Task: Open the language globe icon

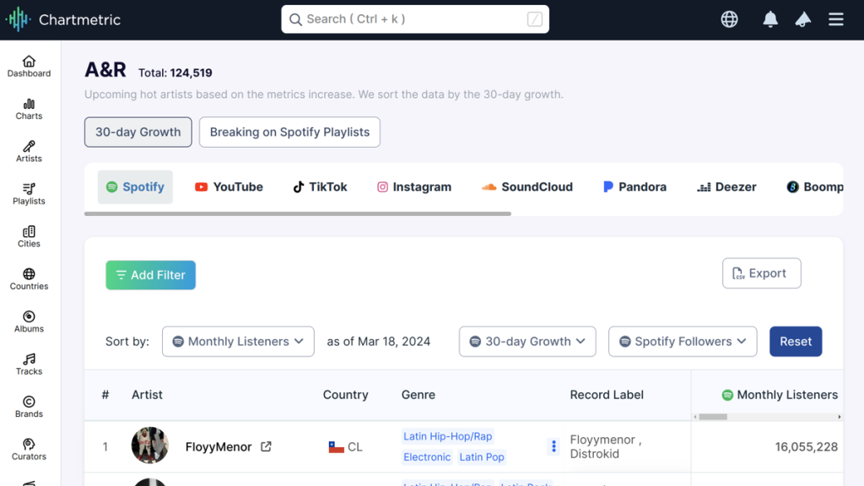Action: 729,19
